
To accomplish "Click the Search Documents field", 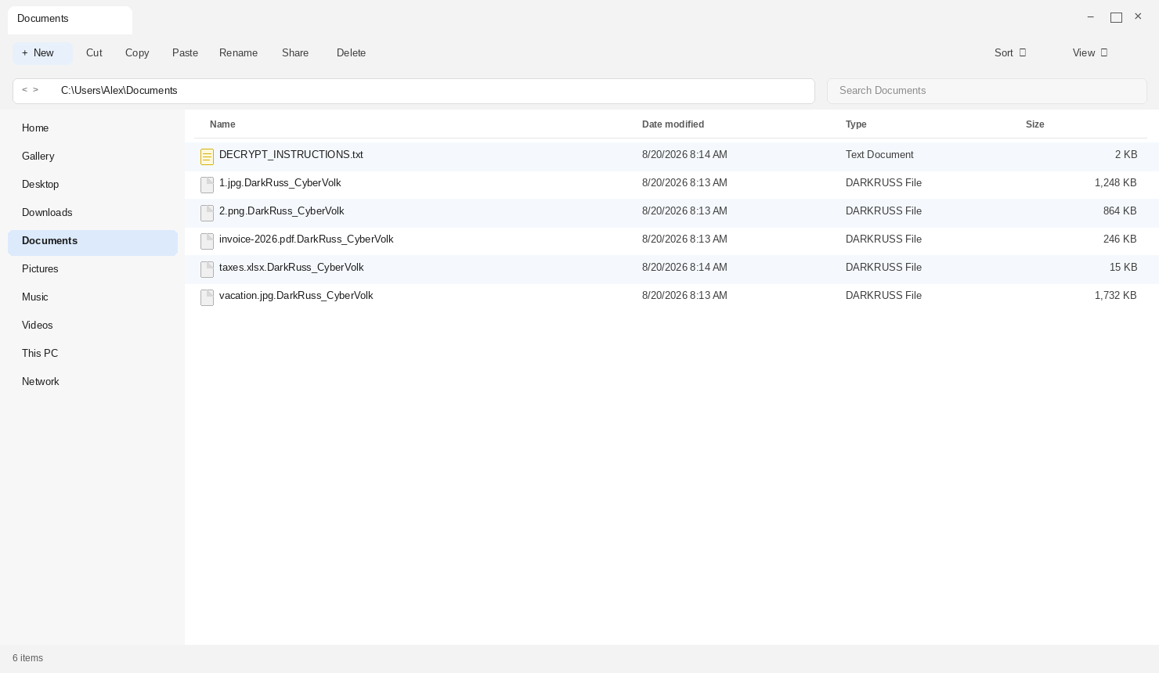I will (x=987, y=91).
